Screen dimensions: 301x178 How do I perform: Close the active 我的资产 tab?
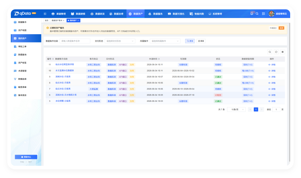[x=78, y=20]
